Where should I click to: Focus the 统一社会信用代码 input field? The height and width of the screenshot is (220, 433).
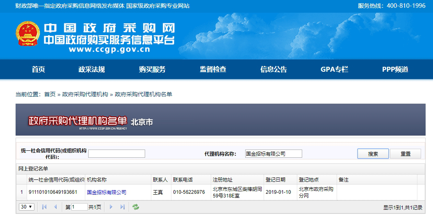point(116,154)
